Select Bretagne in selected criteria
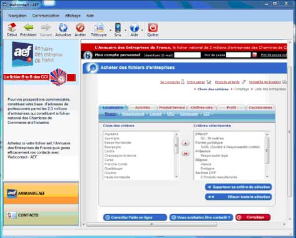This screenshot has width=296, height=238. point(207,168)
